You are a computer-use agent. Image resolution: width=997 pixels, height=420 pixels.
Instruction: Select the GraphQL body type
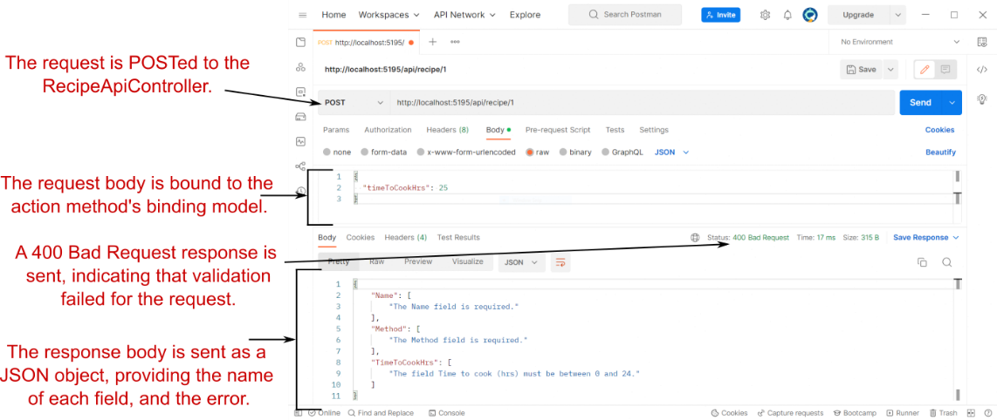[622, 152]
